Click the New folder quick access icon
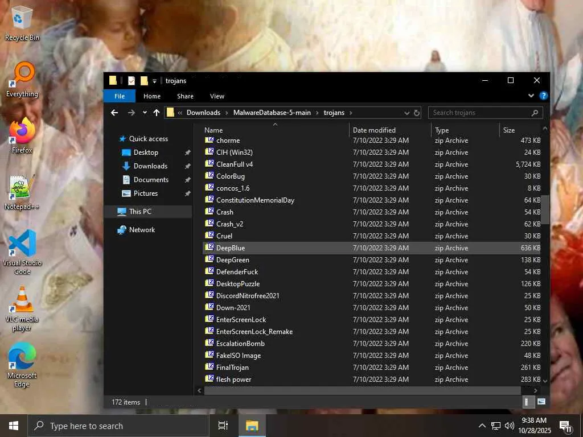Image resolution: width=583 pixels, height=437 pixels. [x=144, y=81]
